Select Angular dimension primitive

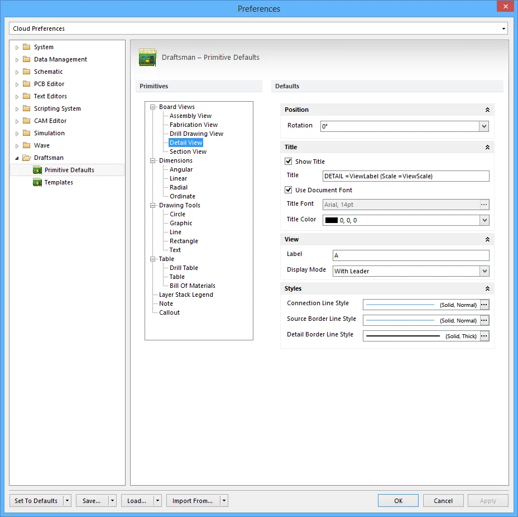[x=181, y=169]
